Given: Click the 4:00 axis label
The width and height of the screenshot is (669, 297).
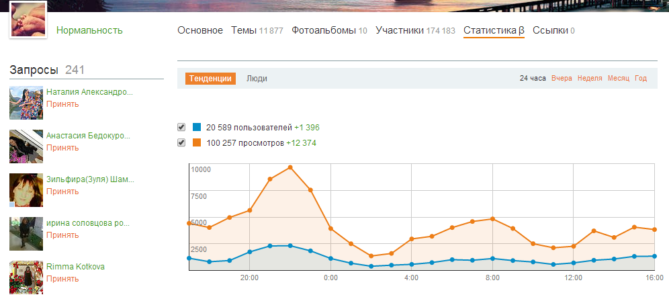Looking at the screenshot, I should (411, 278).
